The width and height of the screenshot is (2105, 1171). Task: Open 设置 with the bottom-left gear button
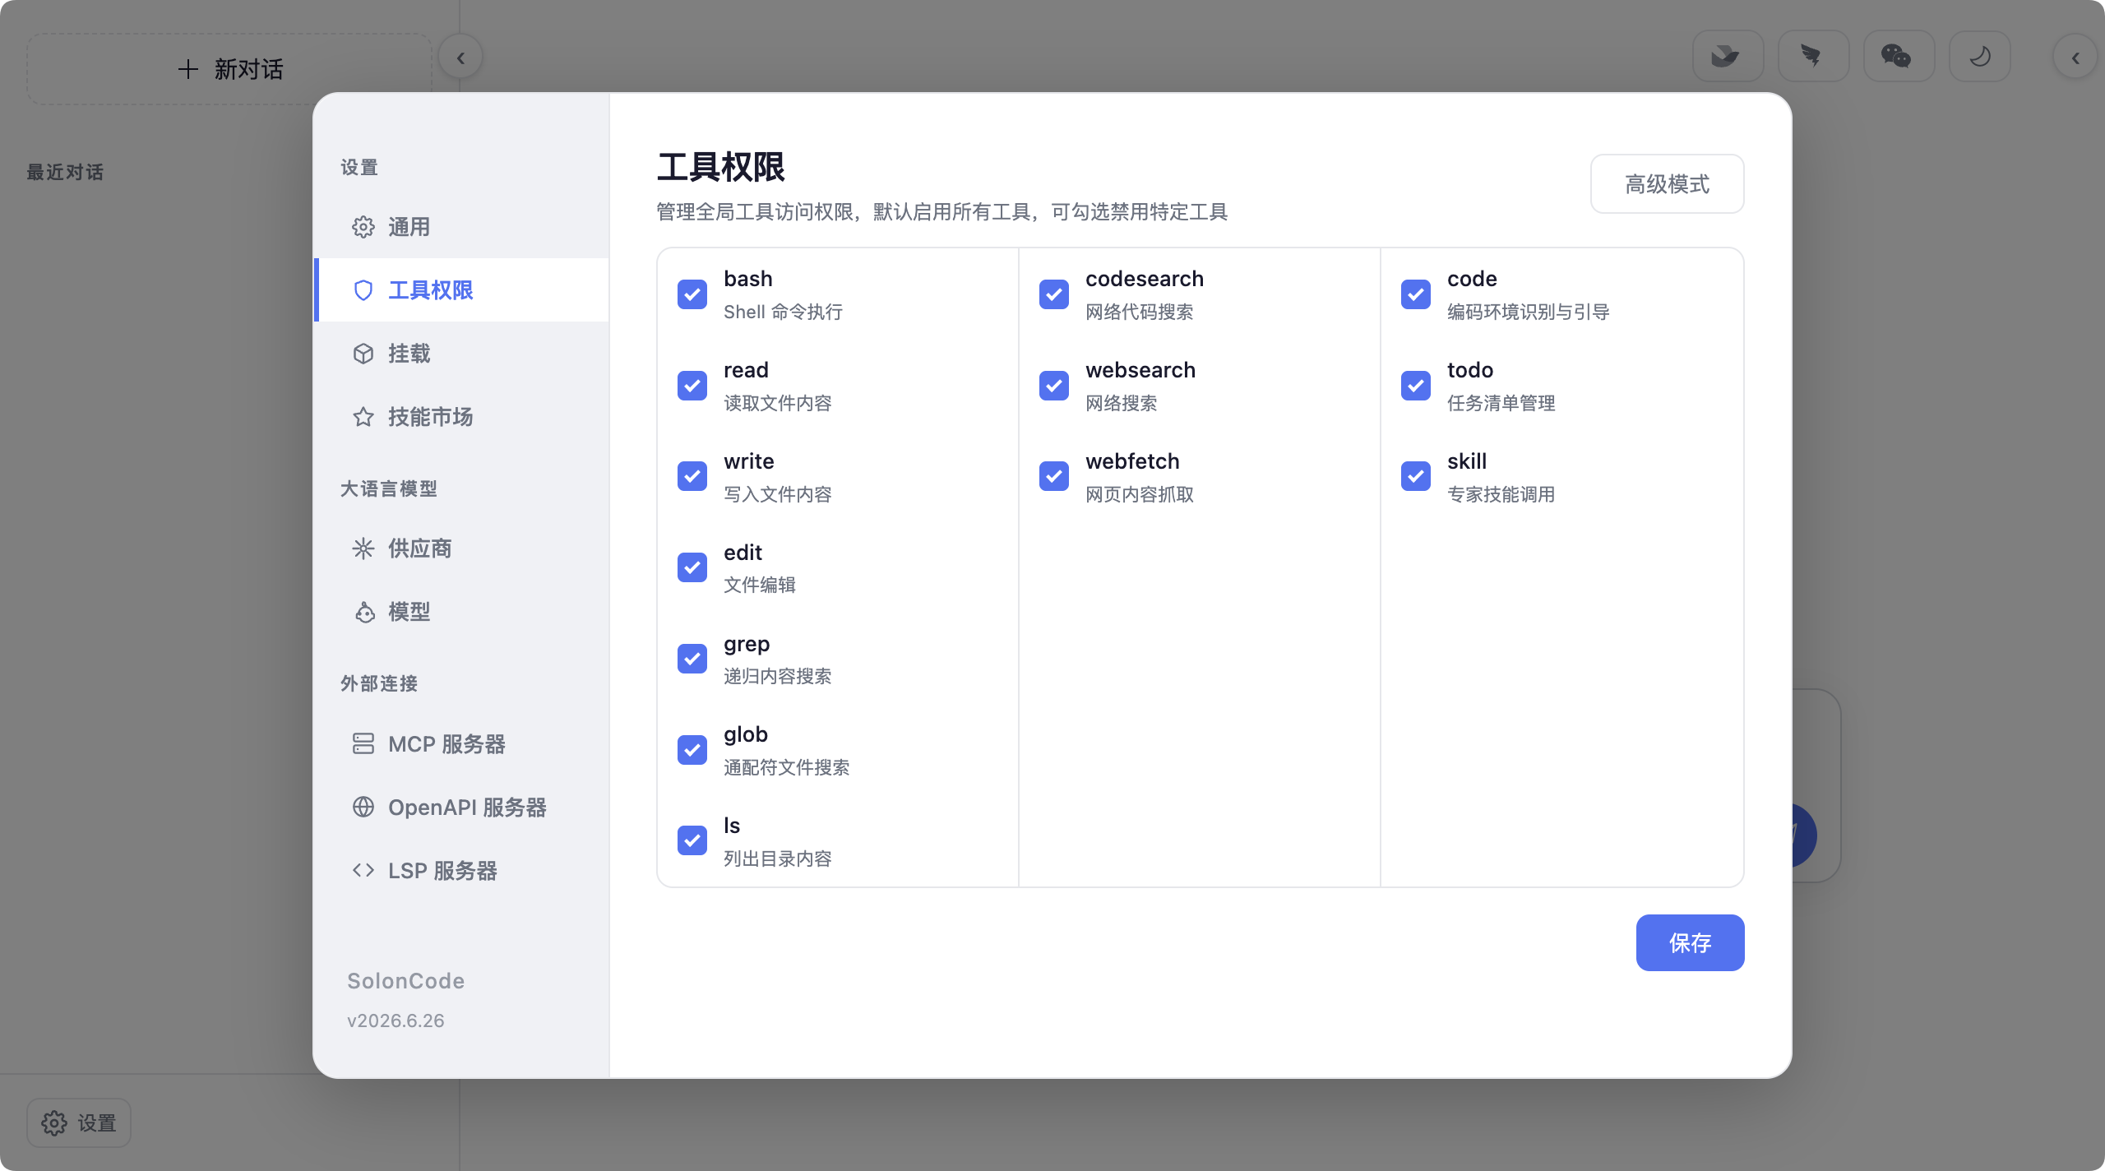(79, 1122)
